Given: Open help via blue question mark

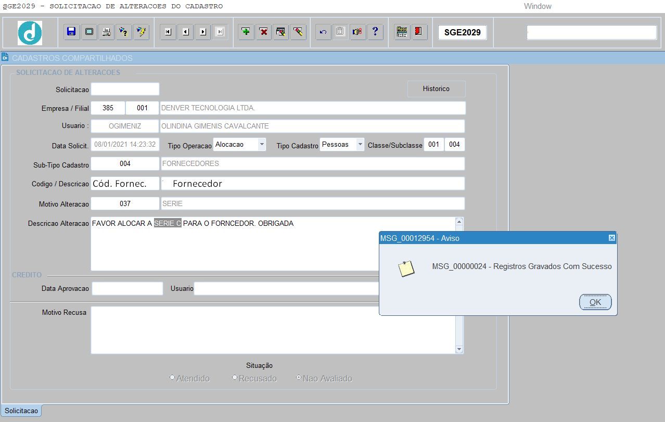Looking at the screenshot, I should (x=375, y=32).
